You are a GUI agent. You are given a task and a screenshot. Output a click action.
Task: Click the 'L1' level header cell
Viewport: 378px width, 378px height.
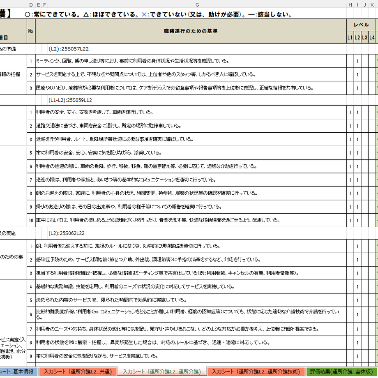[x=350, y=37]
